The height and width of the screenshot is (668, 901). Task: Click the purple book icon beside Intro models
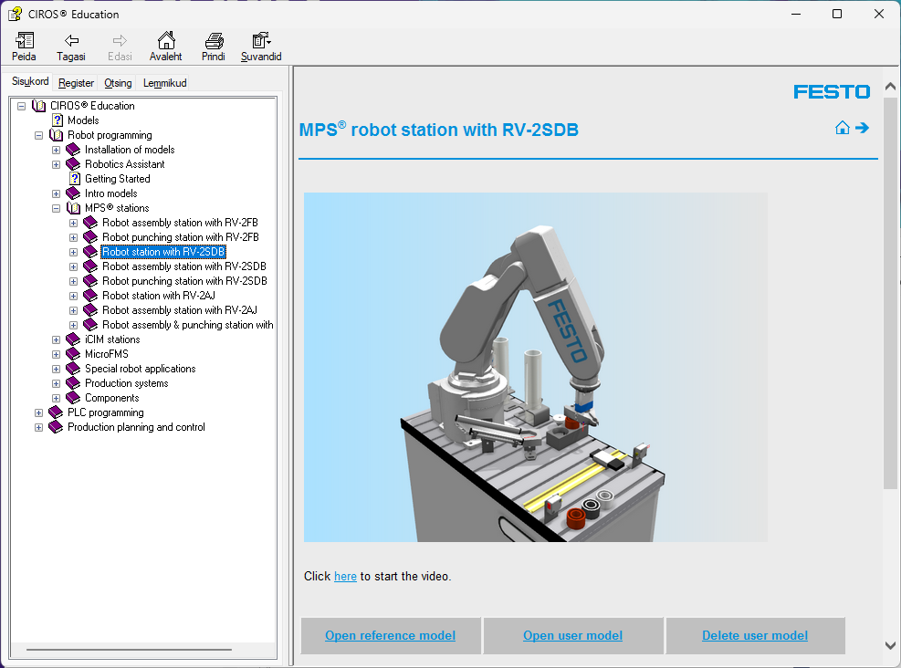pyautogui.click(x=73, y=193)
